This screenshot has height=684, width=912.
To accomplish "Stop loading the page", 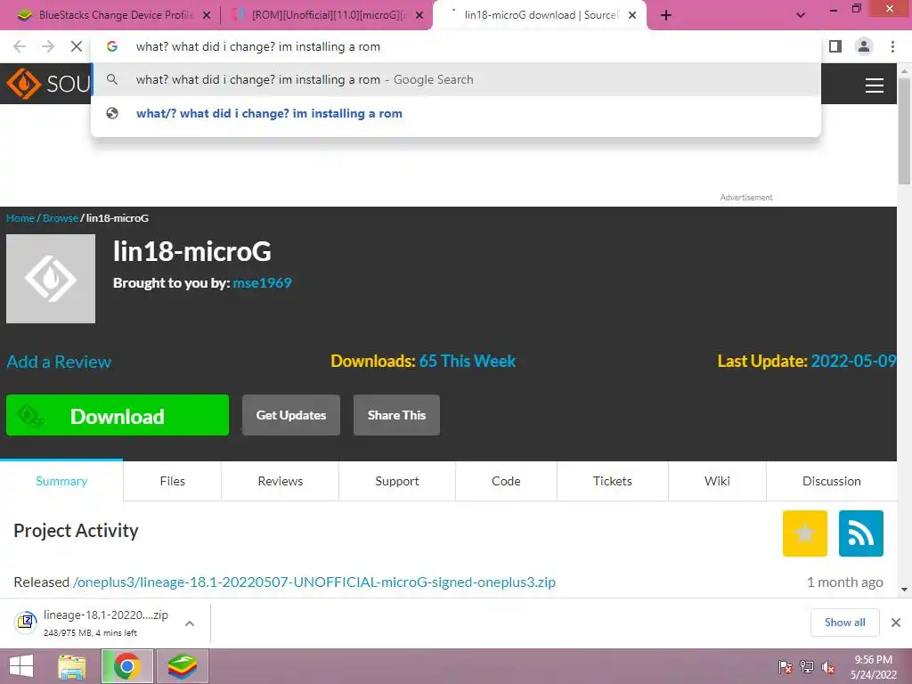I will pyautogui.click(x=77, y=46).
